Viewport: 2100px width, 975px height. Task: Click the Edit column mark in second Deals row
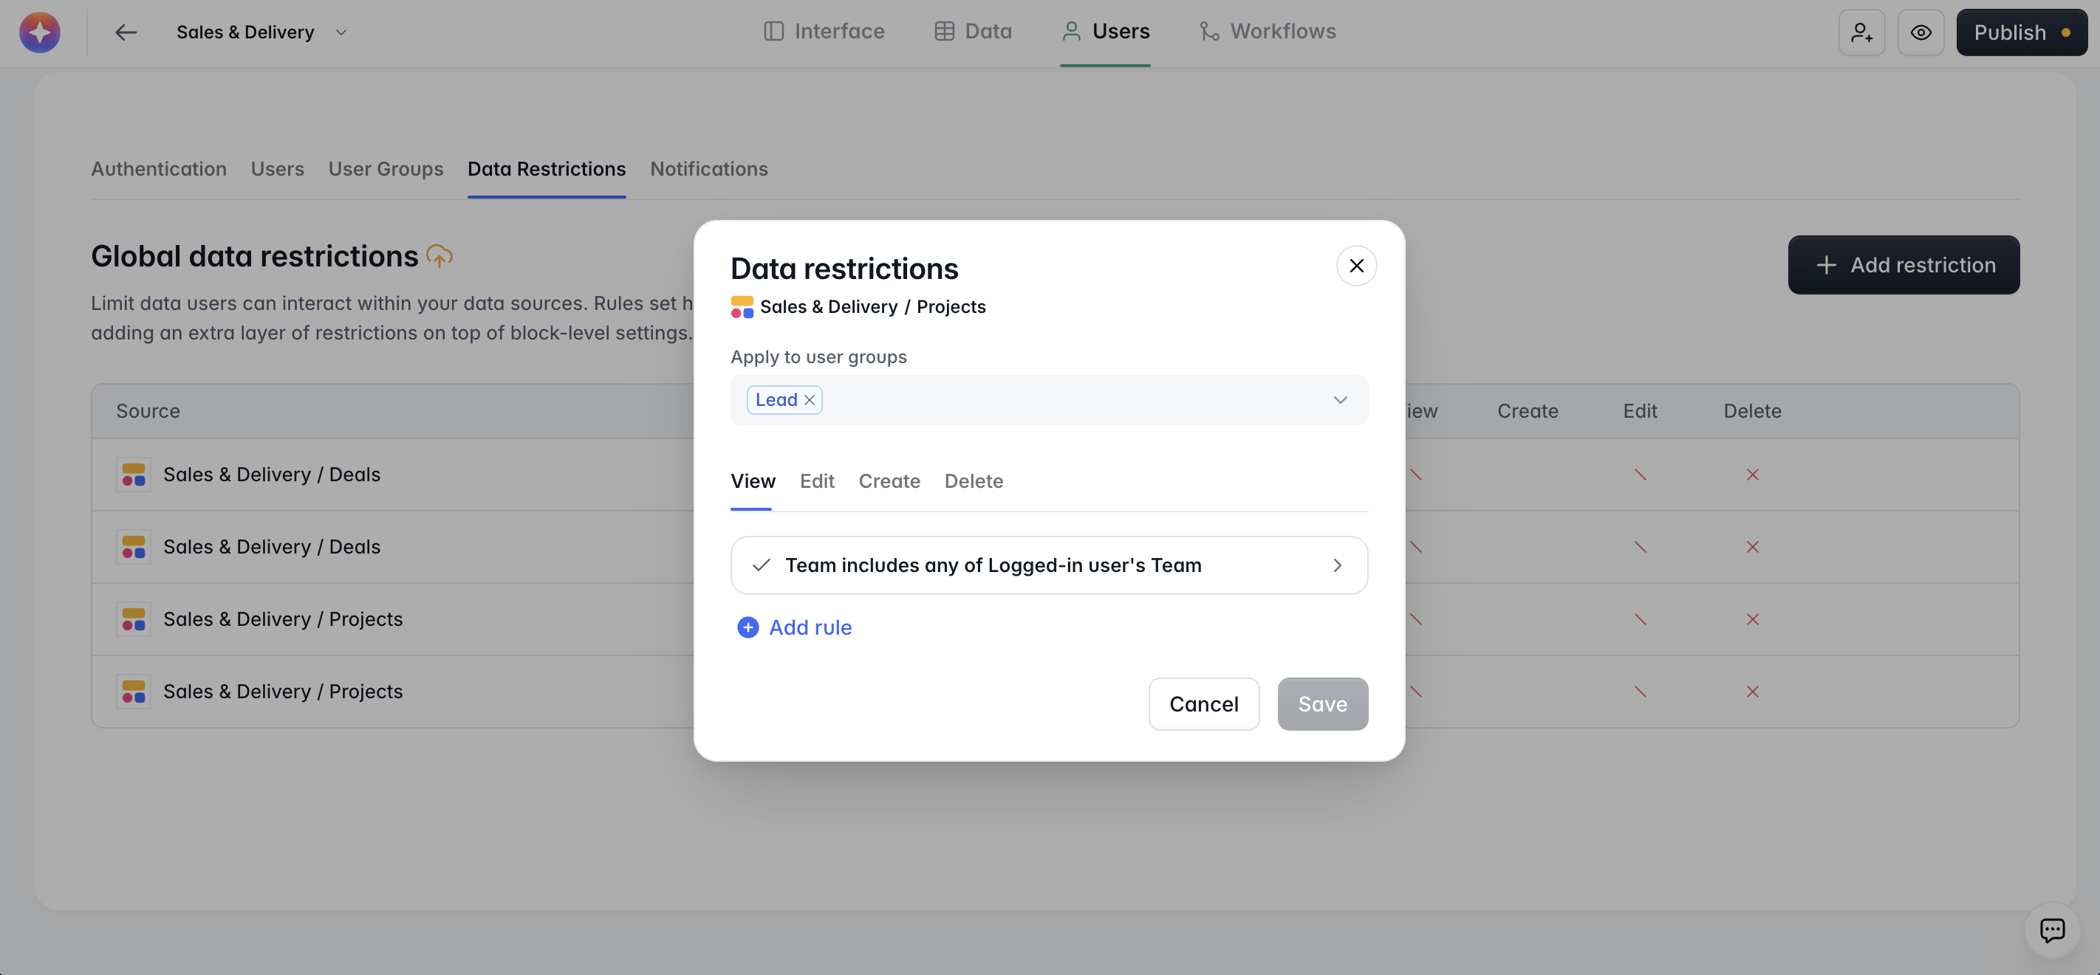(x=1641, y=548)
